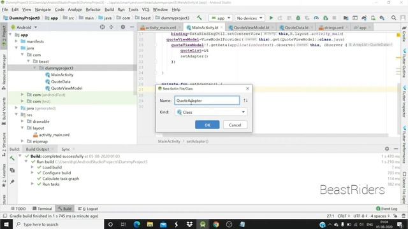
Task: Switch to the strings.xml tab
Action: tap(333, 27)
